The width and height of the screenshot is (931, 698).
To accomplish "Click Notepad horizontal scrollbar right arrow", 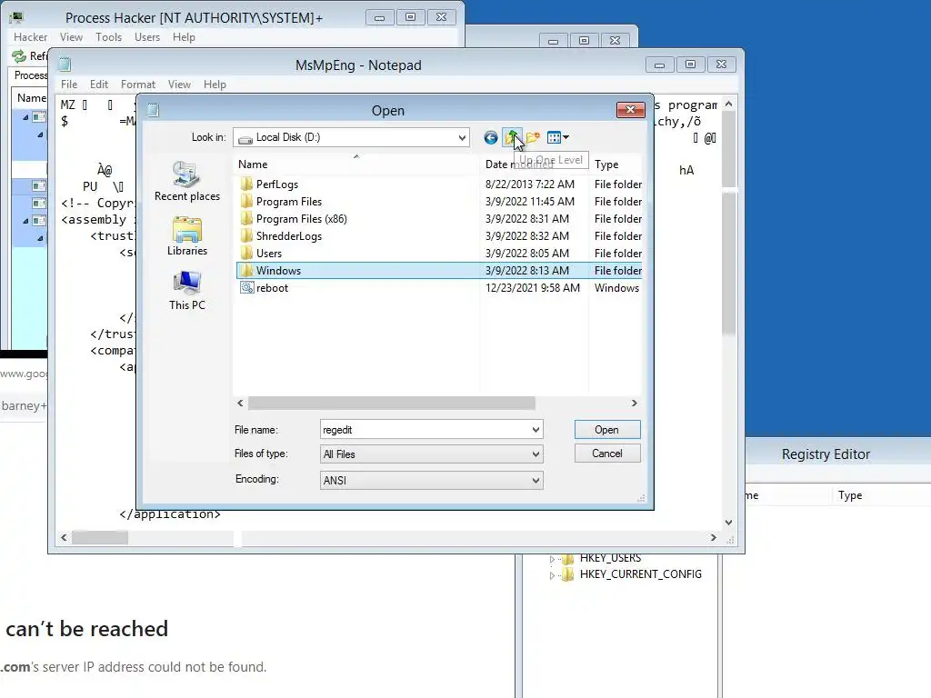I will point(713,538).
